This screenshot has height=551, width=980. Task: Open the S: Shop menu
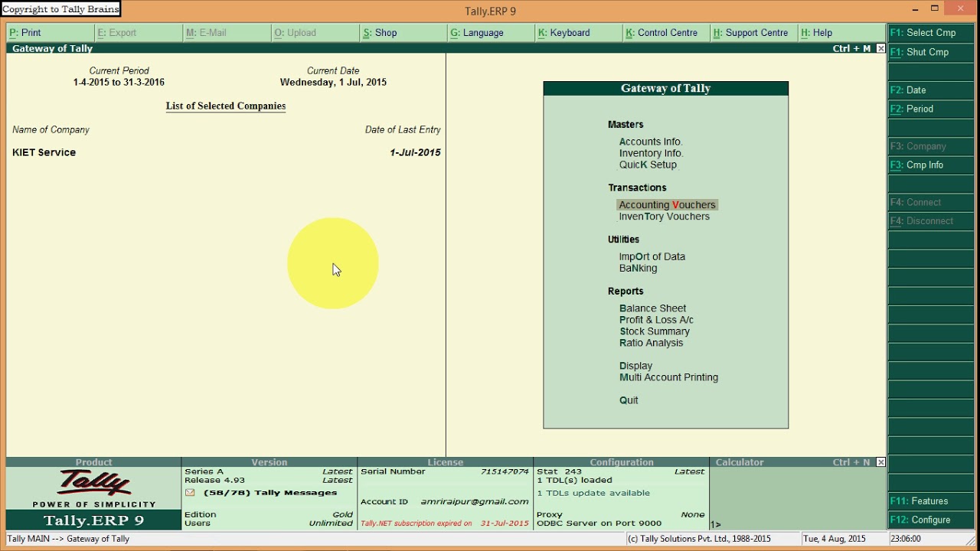[403, 33]
